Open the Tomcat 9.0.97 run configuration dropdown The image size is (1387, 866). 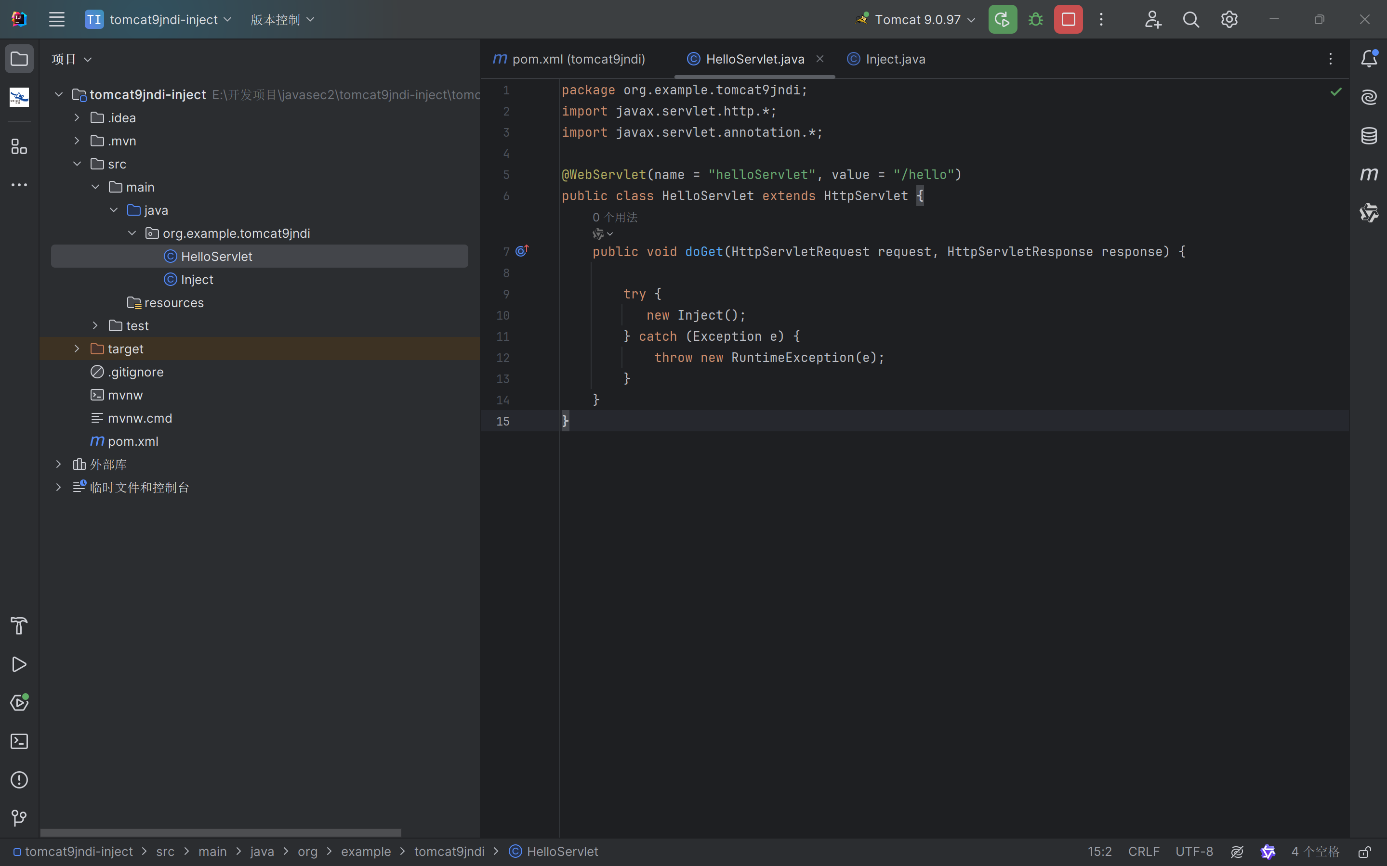pos(916,19)
